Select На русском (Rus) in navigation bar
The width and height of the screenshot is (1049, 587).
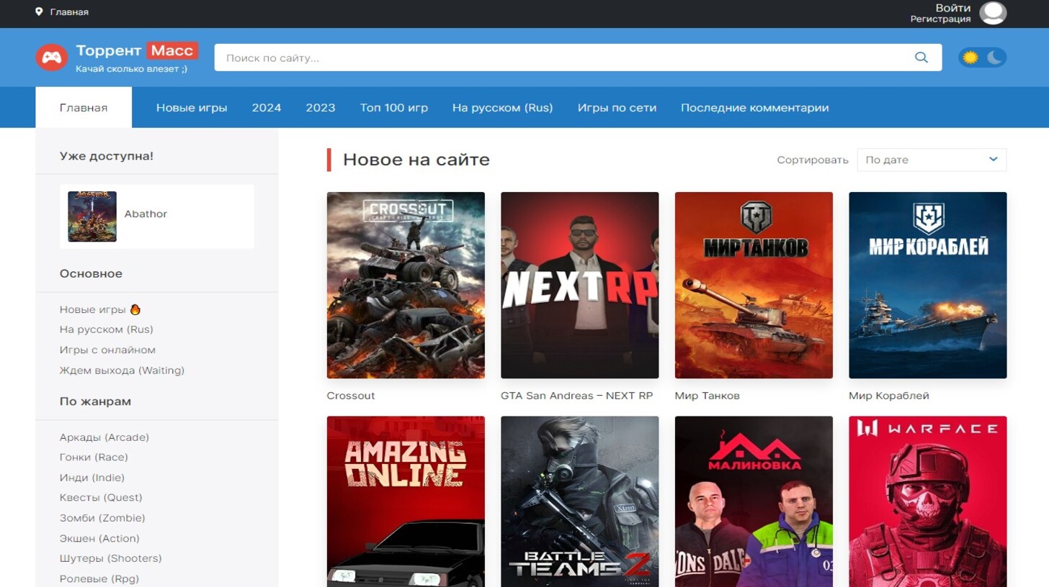click(503, 108)
